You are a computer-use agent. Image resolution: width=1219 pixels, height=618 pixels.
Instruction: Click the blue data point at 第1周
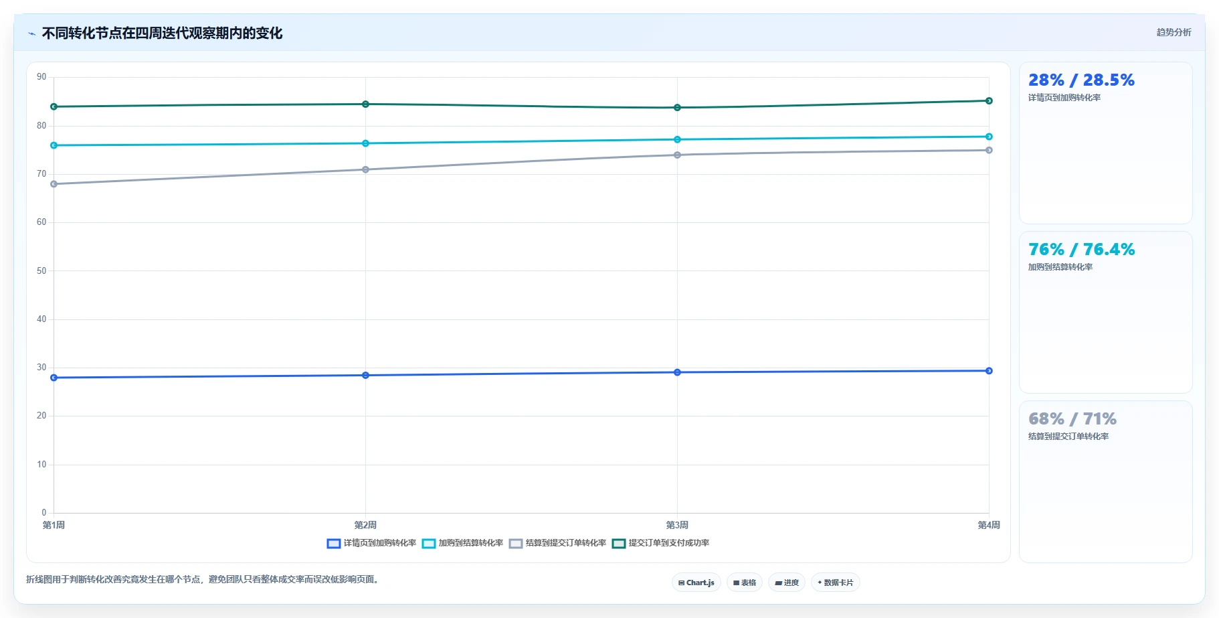click(54, 378)
